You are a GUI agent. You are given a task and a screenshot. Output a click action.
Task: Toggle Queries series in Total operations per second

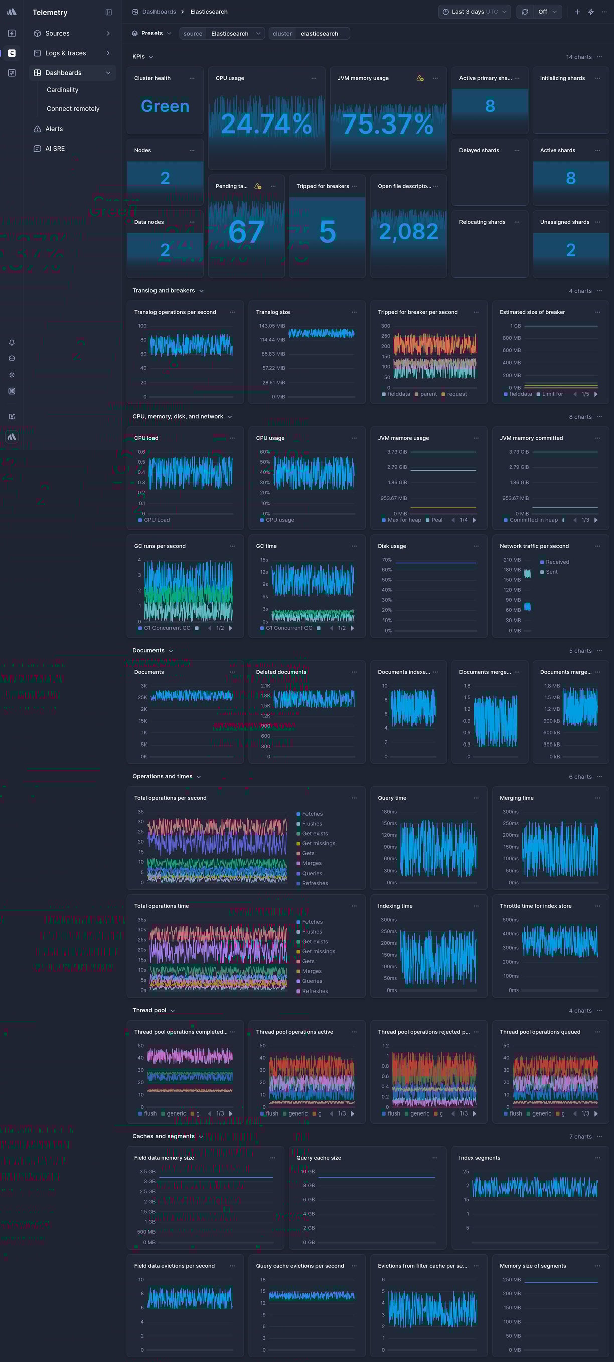click(x=312, y=874)
